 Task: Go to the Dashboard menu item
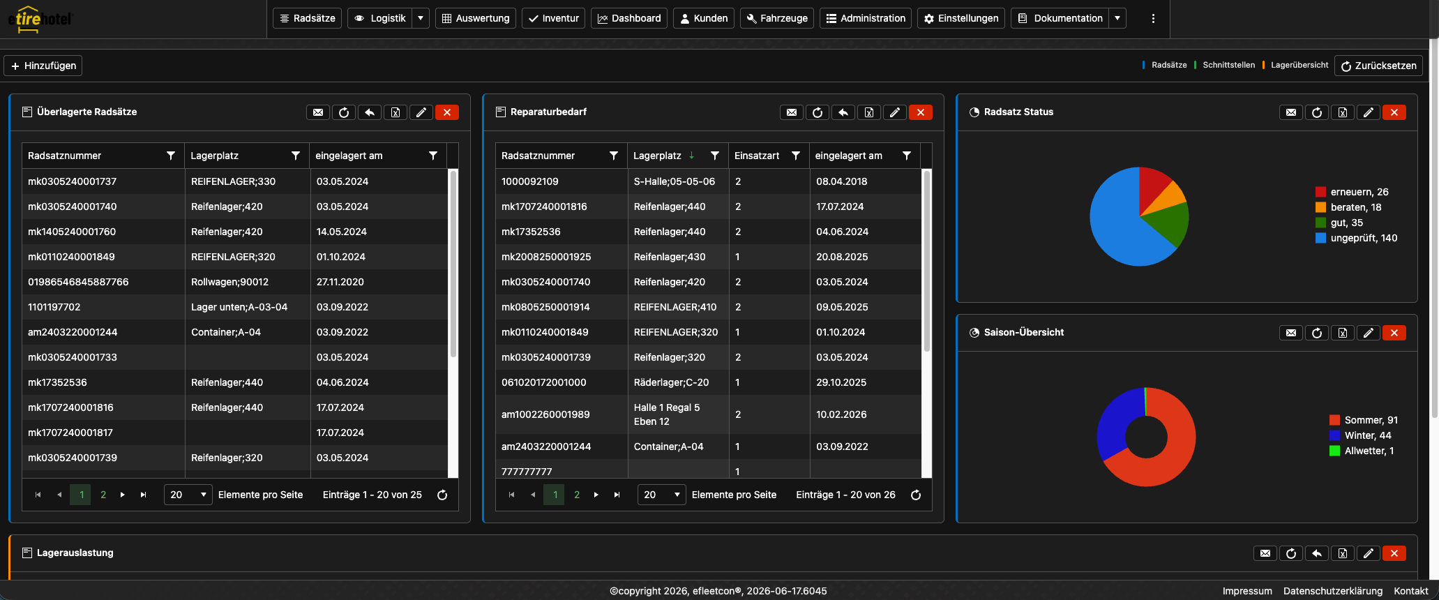629,18
